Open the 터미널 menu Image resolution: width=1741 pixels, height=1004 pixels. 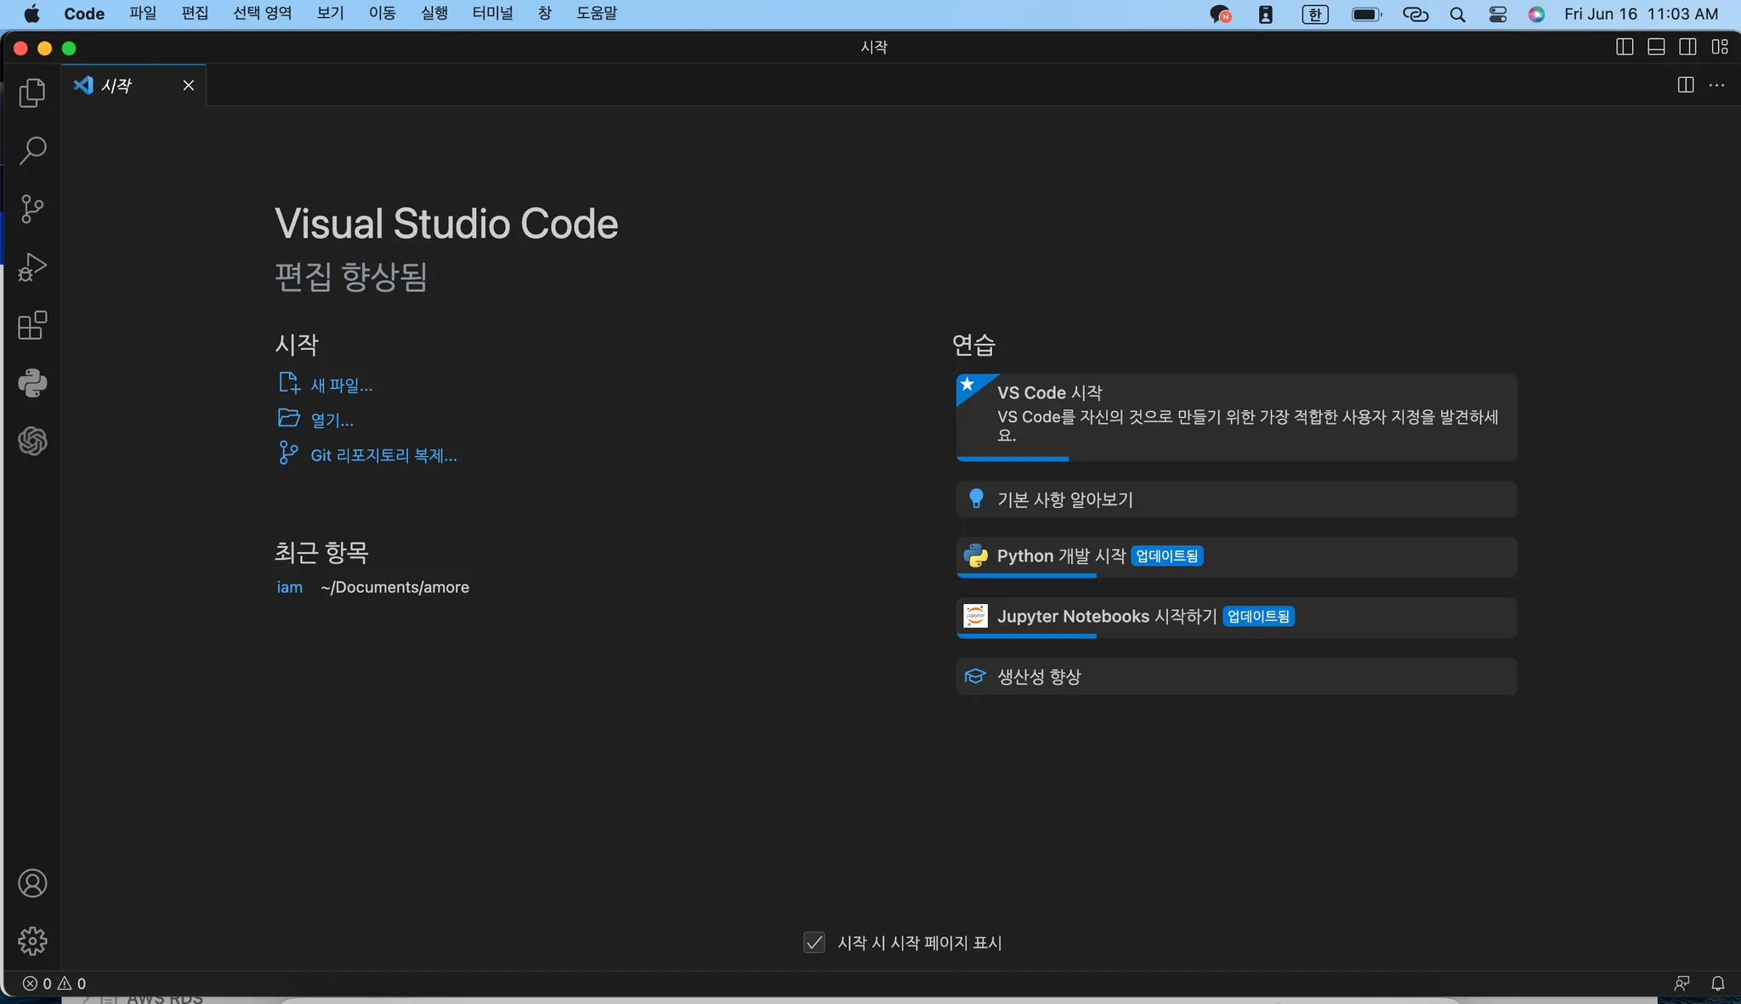coord(492,14)
